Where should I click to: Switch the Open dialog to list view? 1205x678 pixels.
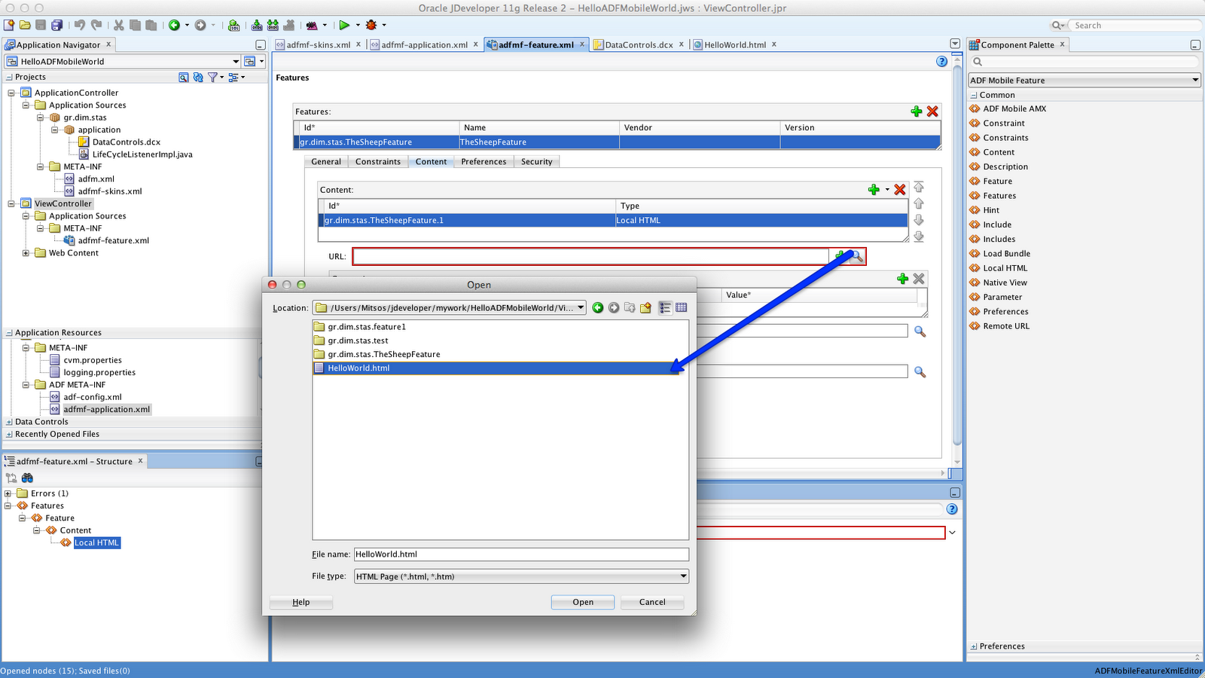coord(664,307)
